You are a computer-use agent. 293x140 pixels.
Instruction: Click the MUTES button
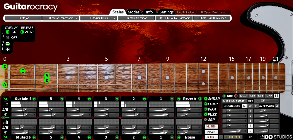click(x=211, y=126)
